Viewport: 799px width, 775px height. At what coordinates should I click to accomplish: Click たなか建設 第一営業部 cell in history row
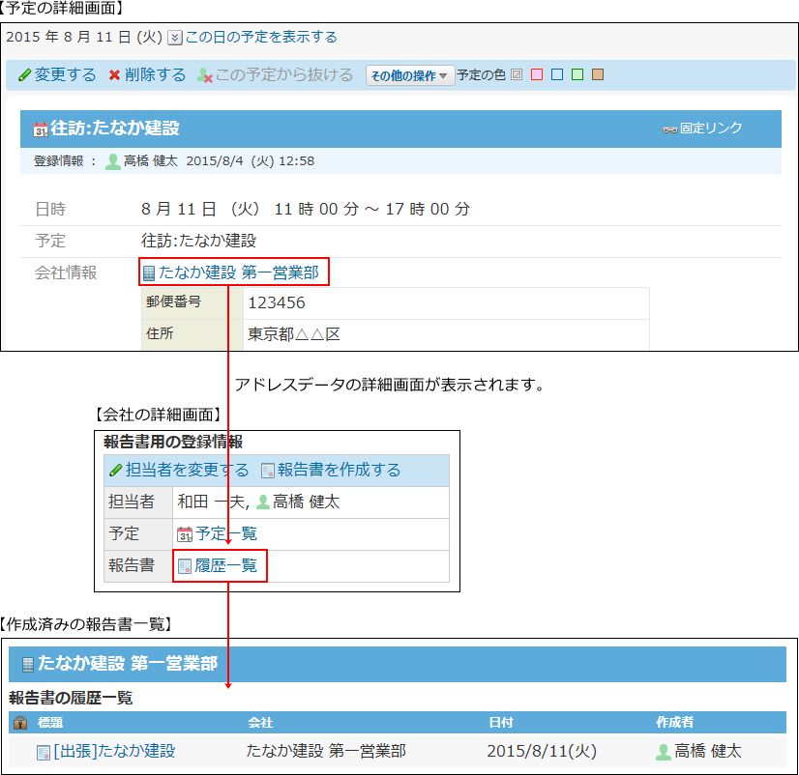[326, 751]
